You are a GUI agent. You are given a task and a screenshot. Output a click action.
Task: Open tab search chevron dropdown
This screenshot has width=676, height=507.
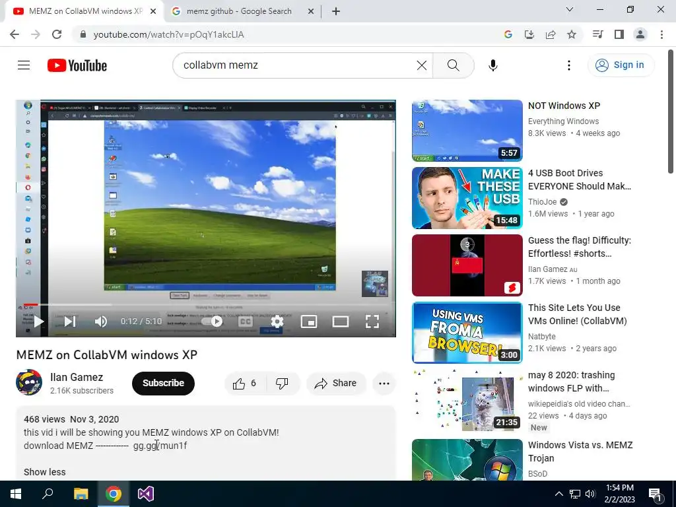point(570,9)
